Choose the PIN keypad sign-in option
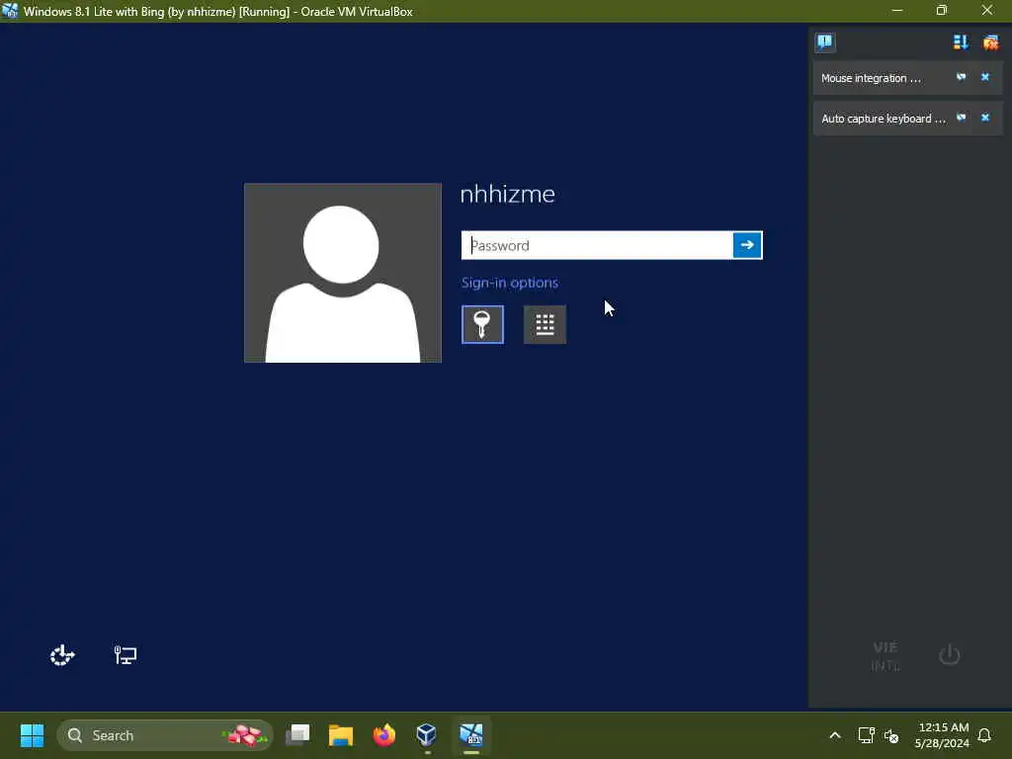 (545, 324)
